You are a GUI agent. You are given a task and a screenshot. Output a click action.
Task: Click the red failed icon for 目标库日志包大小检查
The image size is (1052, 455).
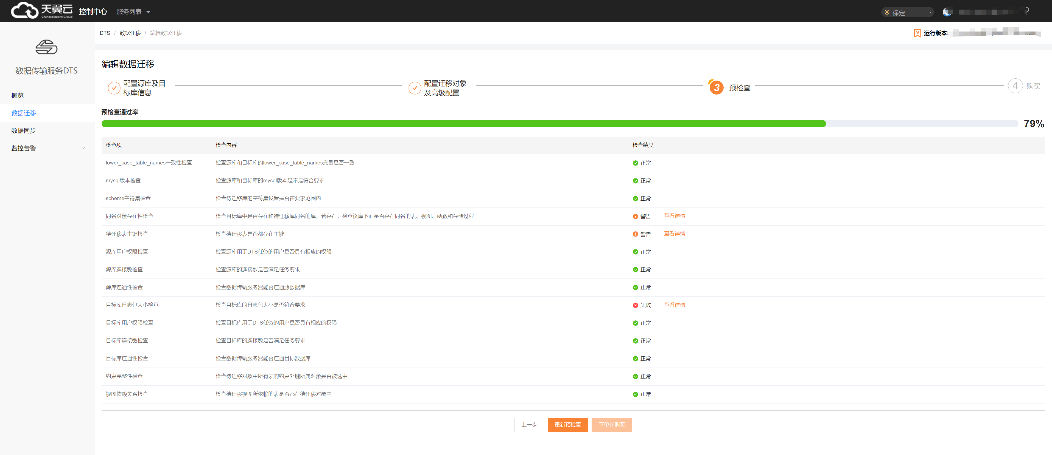(x=635, y=305)
